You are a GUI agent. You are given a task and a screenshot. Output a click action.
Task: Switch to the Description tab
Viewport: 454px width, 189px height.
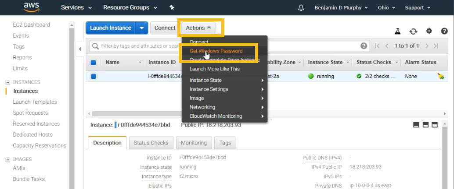[108, 143]
